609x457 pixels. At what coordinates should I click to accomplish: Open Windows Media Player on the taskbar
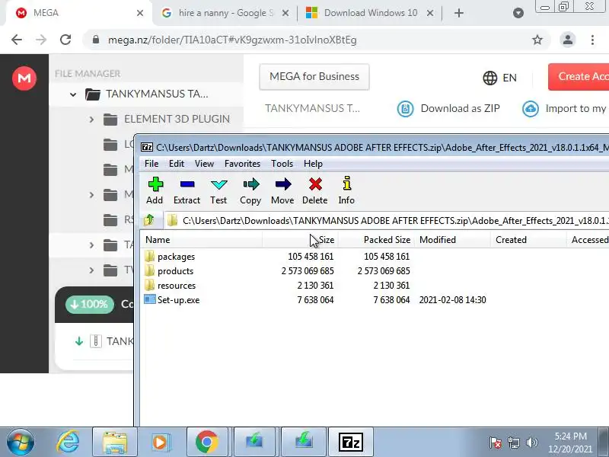pyautogui.click(x=160, y=443)
